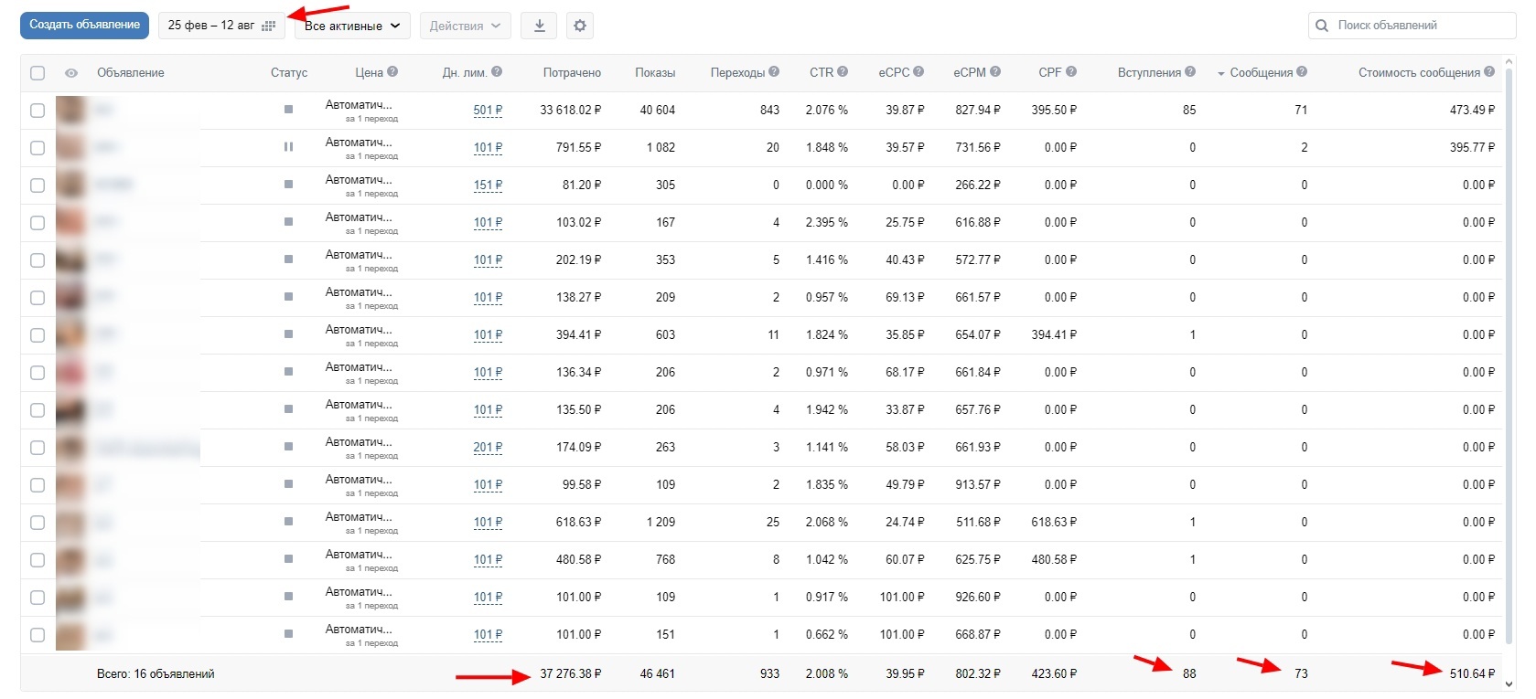Toggle the select-all checkbox in header
This screenshot has width=1536, height=699.
pyautogui.click(x=38, y=73)
